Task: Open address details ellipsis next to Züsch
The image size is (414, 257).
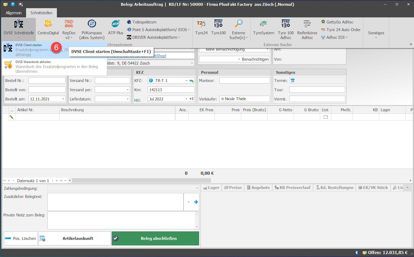Action: 192,63
